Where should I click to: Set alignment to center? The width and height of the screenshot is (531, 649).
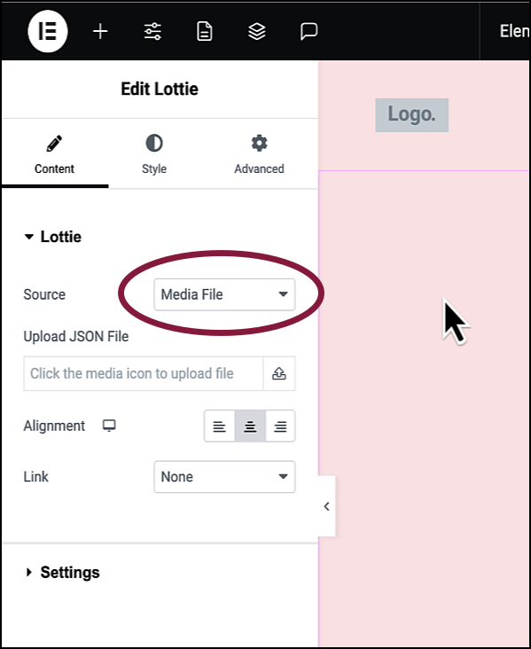[250, 426]
